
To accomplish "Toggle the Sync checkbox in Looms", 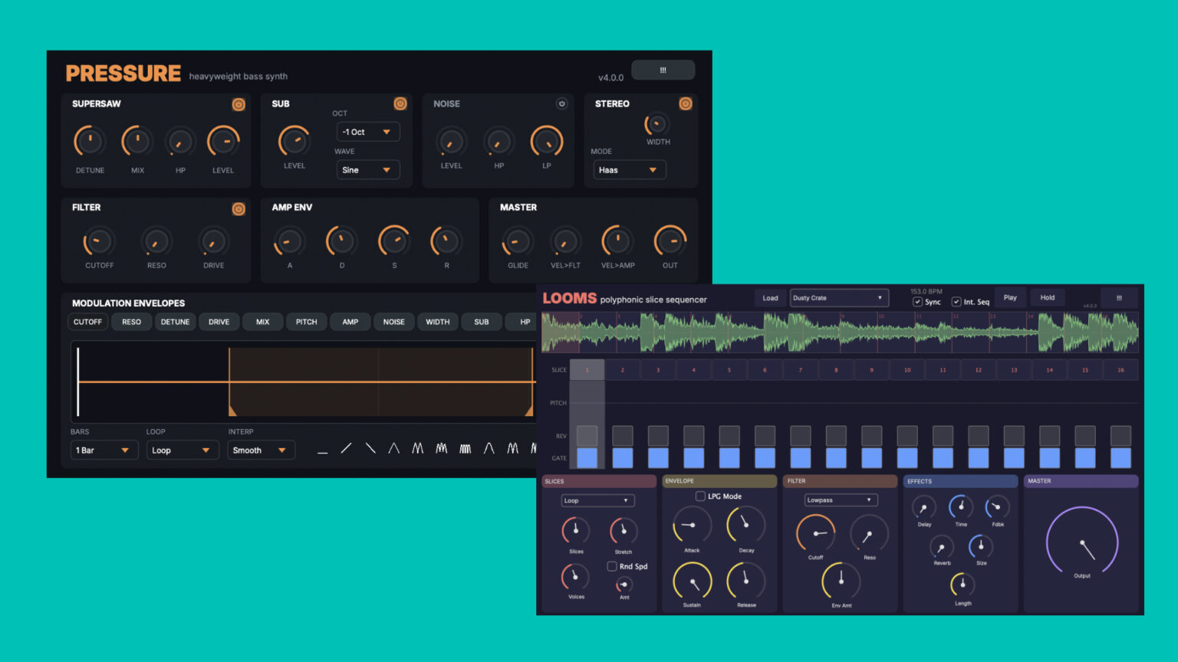I will pyautogui.click(x=917, y=302).
